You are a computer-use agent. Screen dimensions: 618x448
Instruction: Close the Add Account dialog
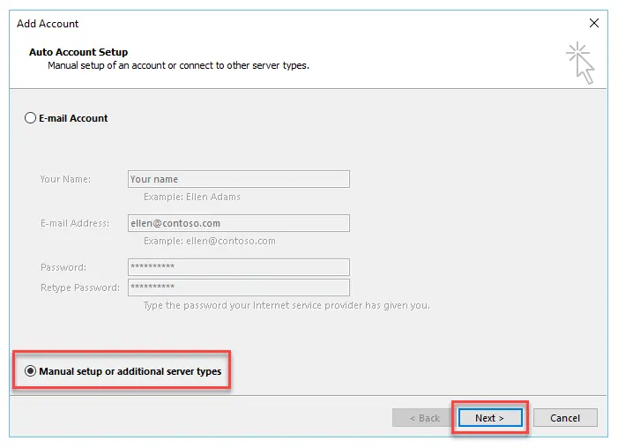pos(593,22)
